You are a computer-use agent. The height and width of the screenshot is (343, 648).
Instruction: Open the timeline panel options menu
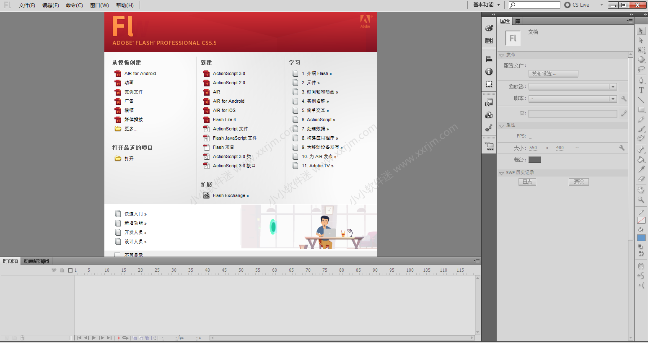[477, 260]
